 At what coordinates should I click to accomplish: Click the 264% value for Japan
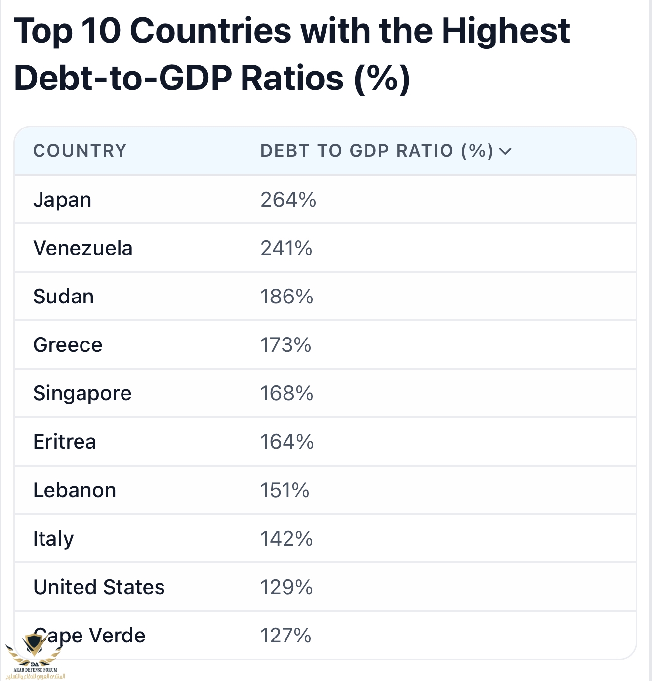tap(288, 200)
